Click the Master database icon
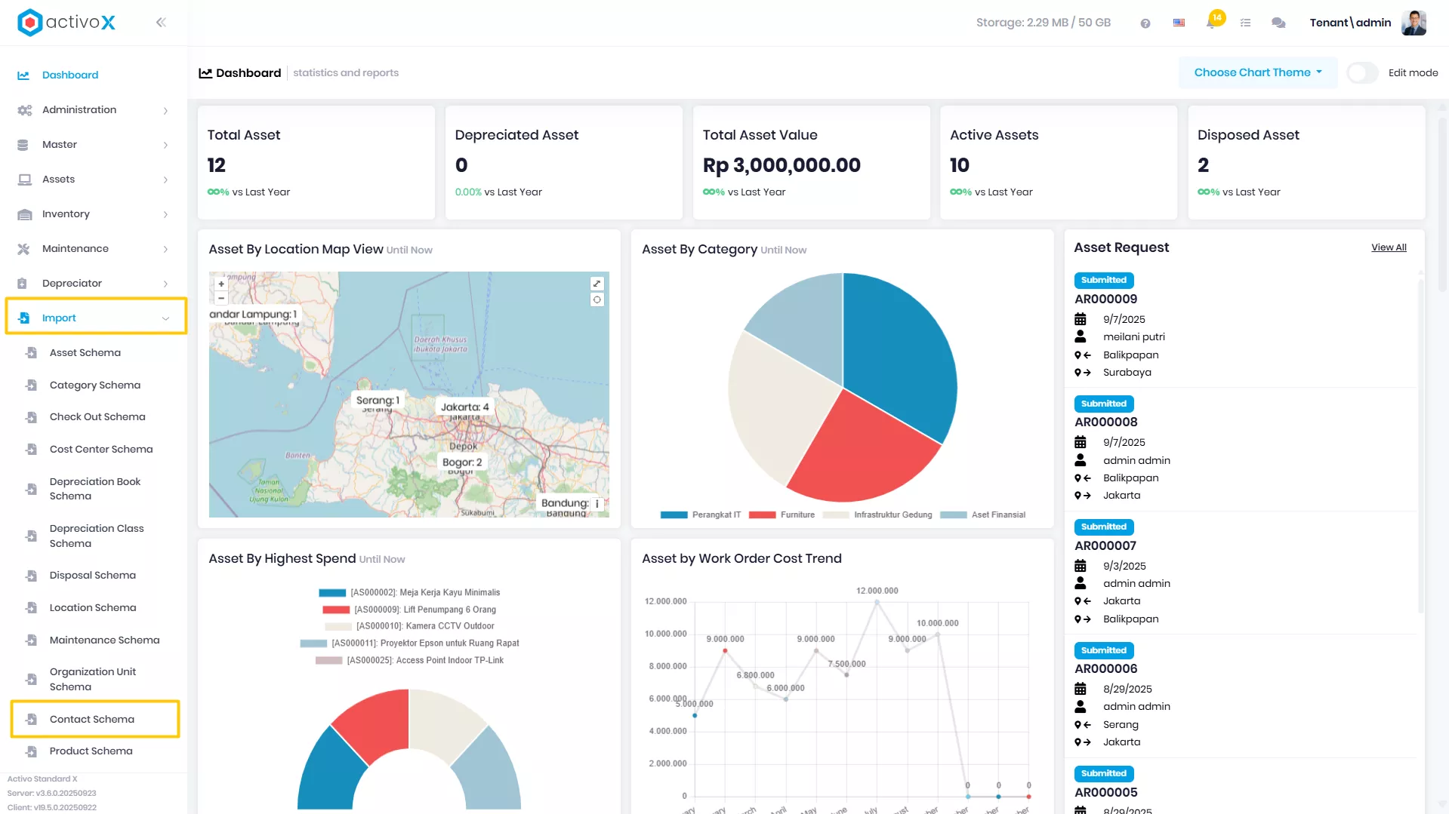1449x814 pixels. point(23,145)
